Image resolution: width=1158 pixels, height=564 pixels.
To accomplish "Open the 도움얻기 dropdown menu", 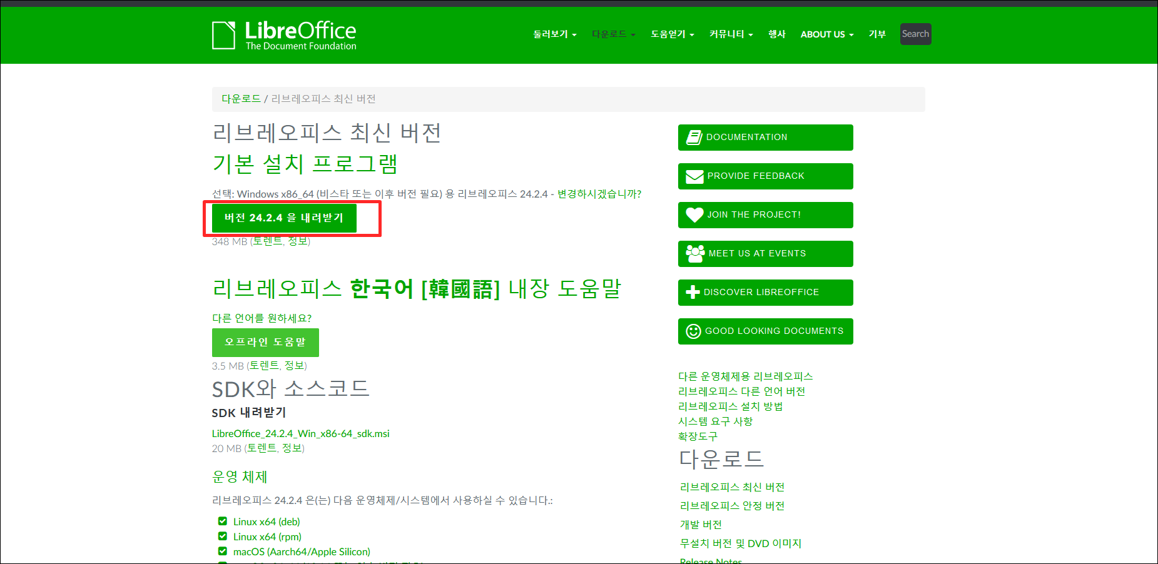I will 672,34.
